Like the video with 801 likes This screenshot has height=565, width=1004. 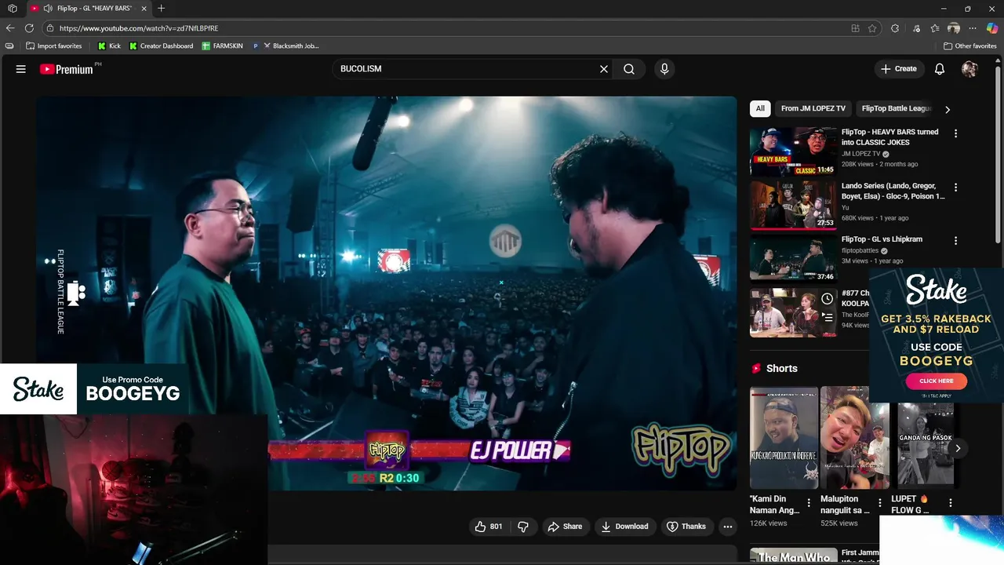[x=488, y=527]
